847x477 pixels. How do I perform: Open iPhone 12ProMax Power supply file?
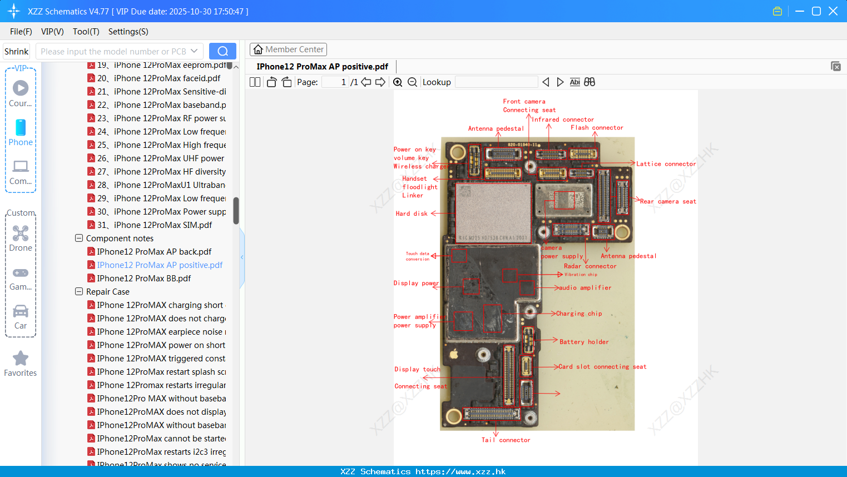156,212
